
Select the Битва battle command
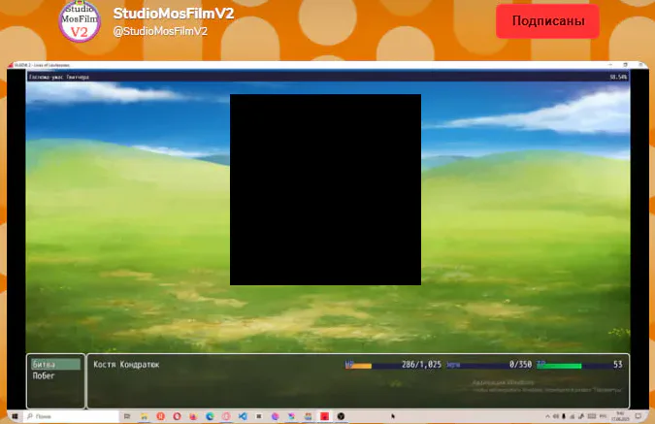(x=55, y=364)
